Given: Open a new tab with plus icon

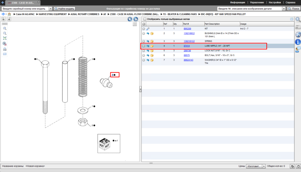Looking at the screenshot, I should [x=2, y=2].
